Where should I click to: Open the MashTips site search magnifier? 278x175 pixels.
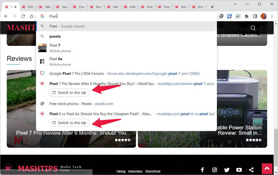pyautogui.click(x=253, y=28)
